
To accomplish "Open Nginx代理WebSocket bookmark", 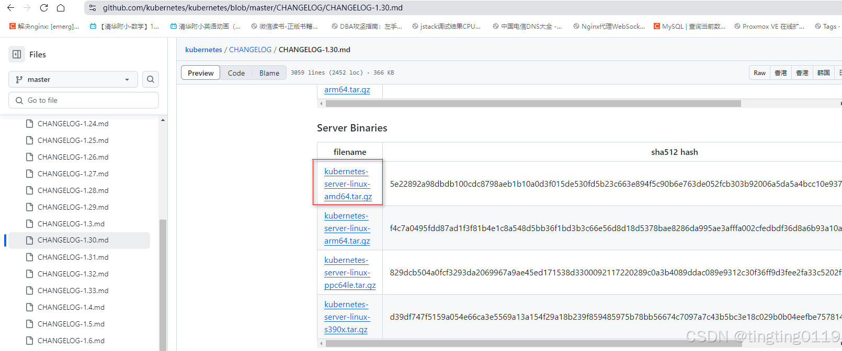I will pos(609,26).
